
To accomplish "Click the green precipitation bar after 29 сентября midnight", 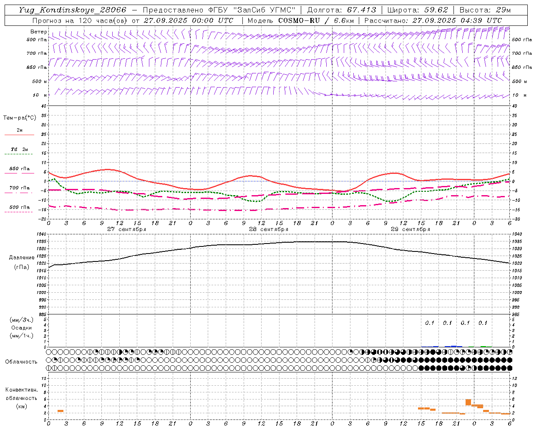I will point(483,346).
